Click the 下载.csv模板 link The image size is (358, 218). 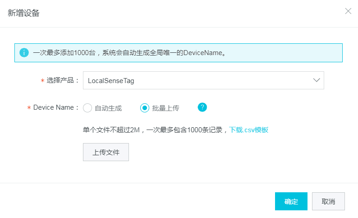coord(249,130)
